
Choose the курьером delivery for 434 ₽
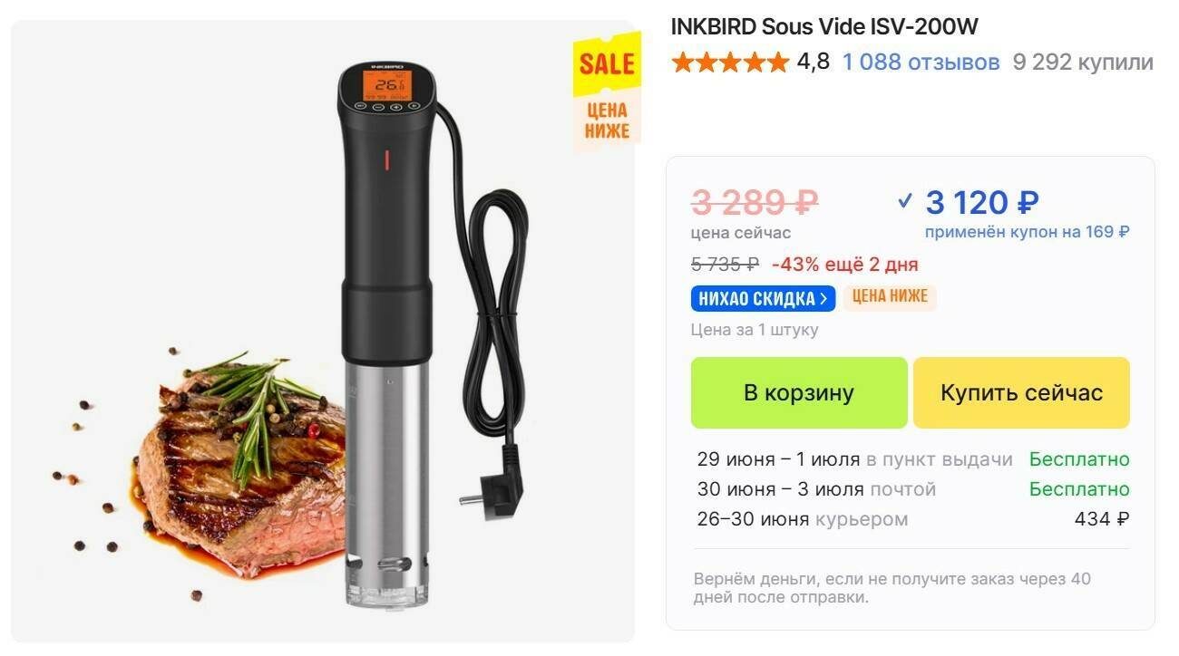pos(913,519)
